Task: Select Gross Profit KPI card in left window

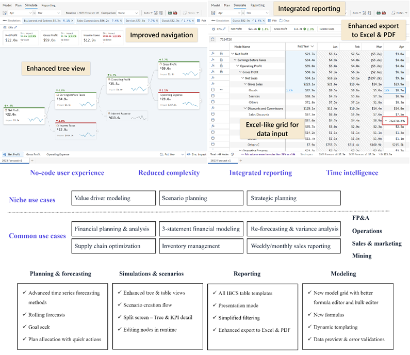Action: pyautogui.click(x=60, y=38)
